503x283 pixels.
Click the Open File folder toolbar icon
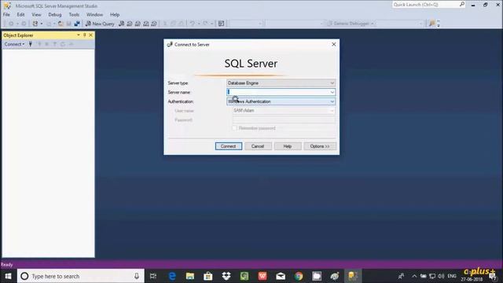point(61,24)
